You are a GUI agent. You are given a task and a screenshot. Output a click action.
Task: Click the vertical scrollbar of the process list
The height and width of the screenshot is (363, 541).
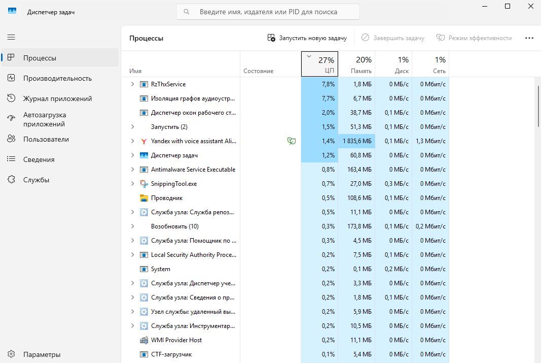coord(538,107)
